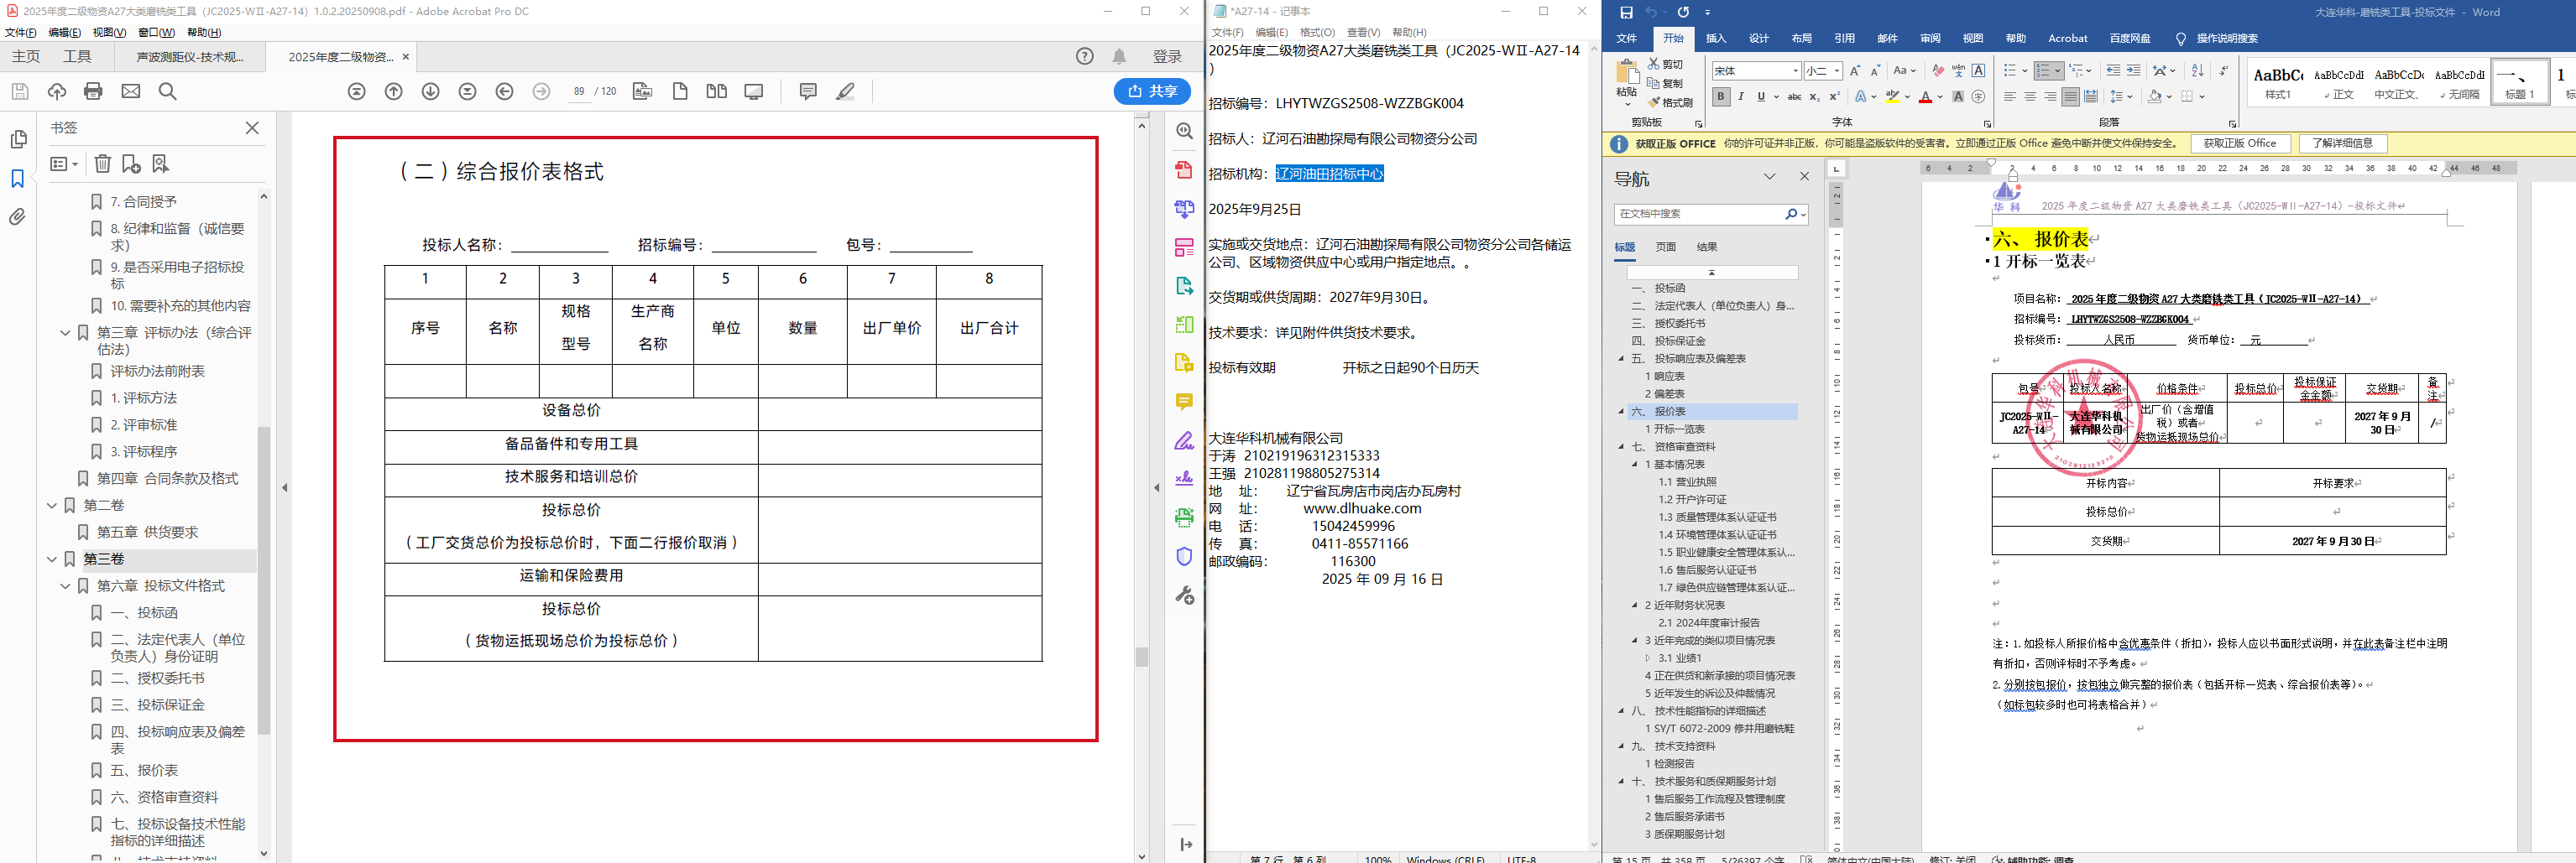Screen dimensions: 2576x863
Task: Open 视图(V) menu in Acrobat
Action: tap(109, 32)
